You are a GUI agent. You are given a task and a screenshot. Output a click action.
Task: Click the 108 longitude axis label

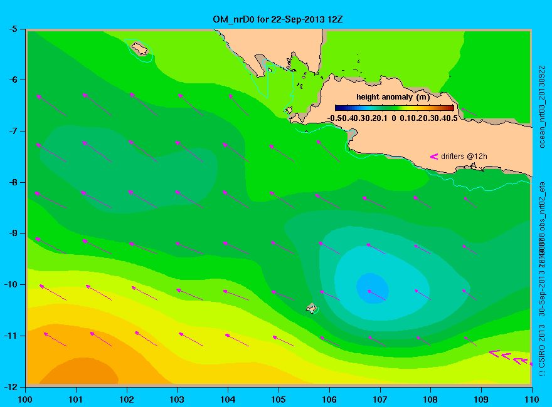click(430, 399)
